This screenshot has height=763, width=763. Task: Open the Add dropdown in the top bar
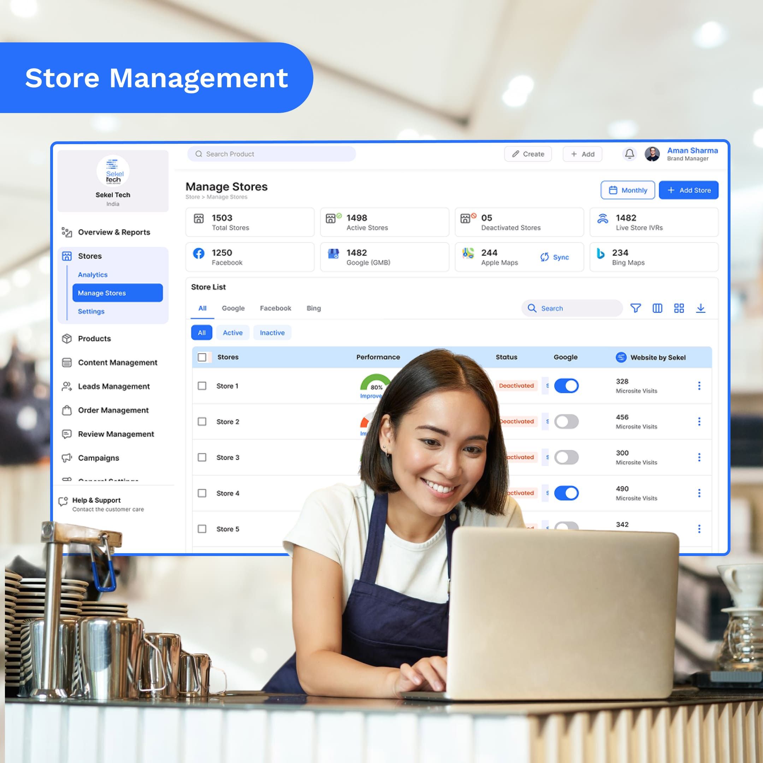582,154
